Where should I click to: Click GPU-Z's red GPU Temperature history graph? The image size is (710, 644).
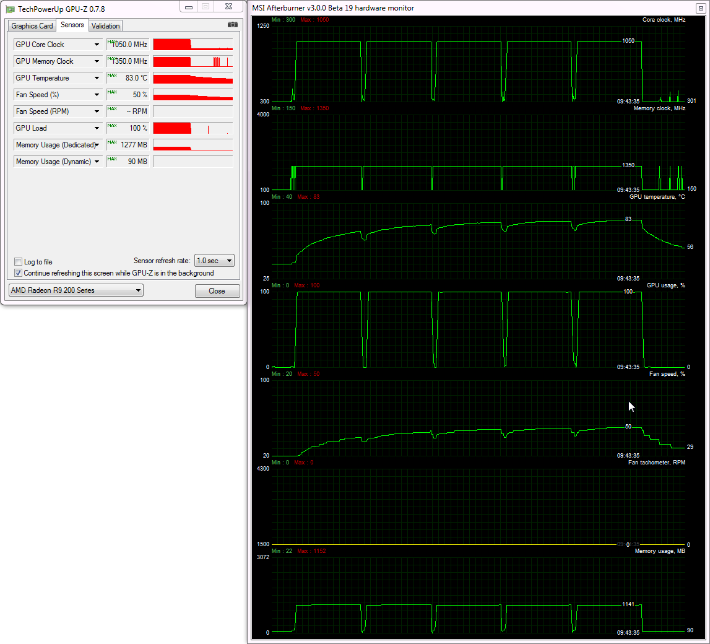pos(193,78)
